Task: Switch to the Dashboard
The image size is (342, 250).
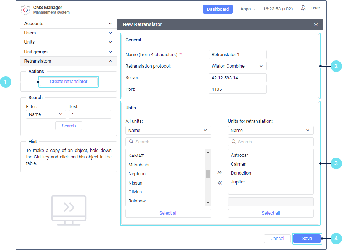Action: point(217,9)
